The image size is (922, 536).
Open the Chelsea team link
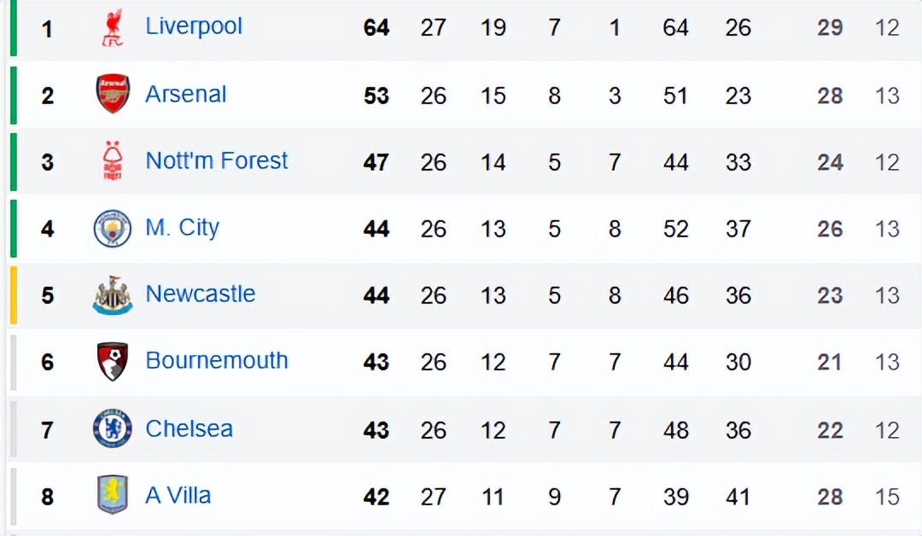[x=190, y=429]
